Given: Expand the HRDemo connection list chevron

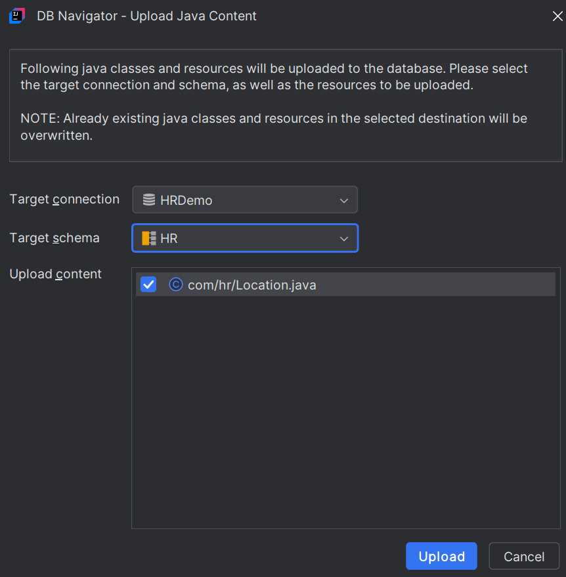Looking at the screenshot, I should 344,200.
